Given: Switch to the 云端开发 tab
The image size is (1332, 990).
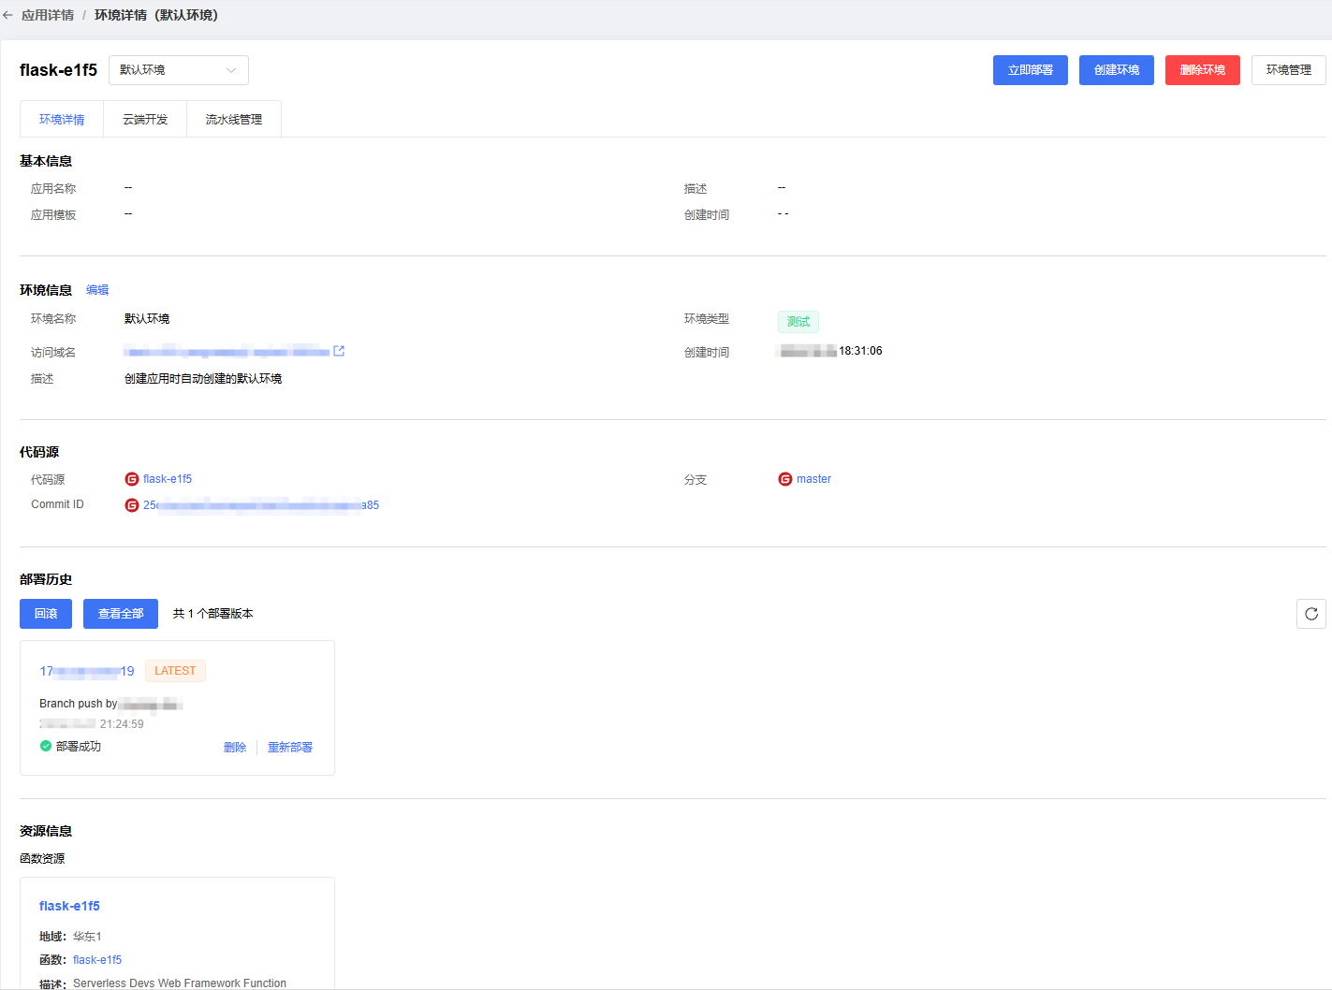Looking at the screenshot, I should [x=145, y=120].
